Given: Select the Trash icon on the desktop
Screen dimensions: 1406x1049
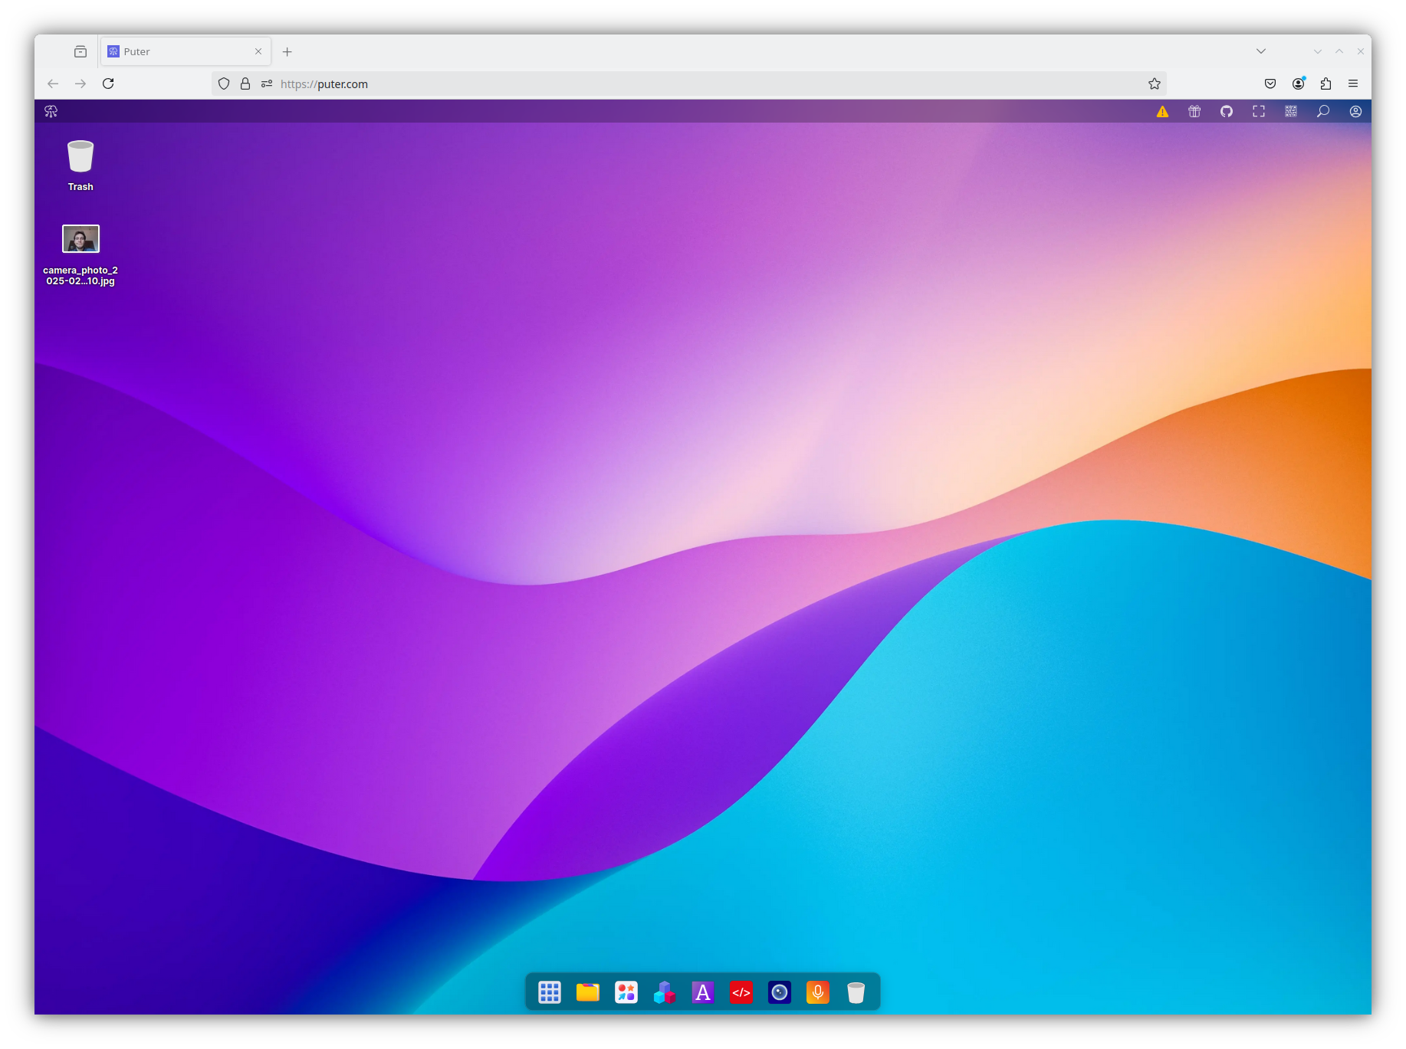Looking at the screenshot, I should (80, 157).
